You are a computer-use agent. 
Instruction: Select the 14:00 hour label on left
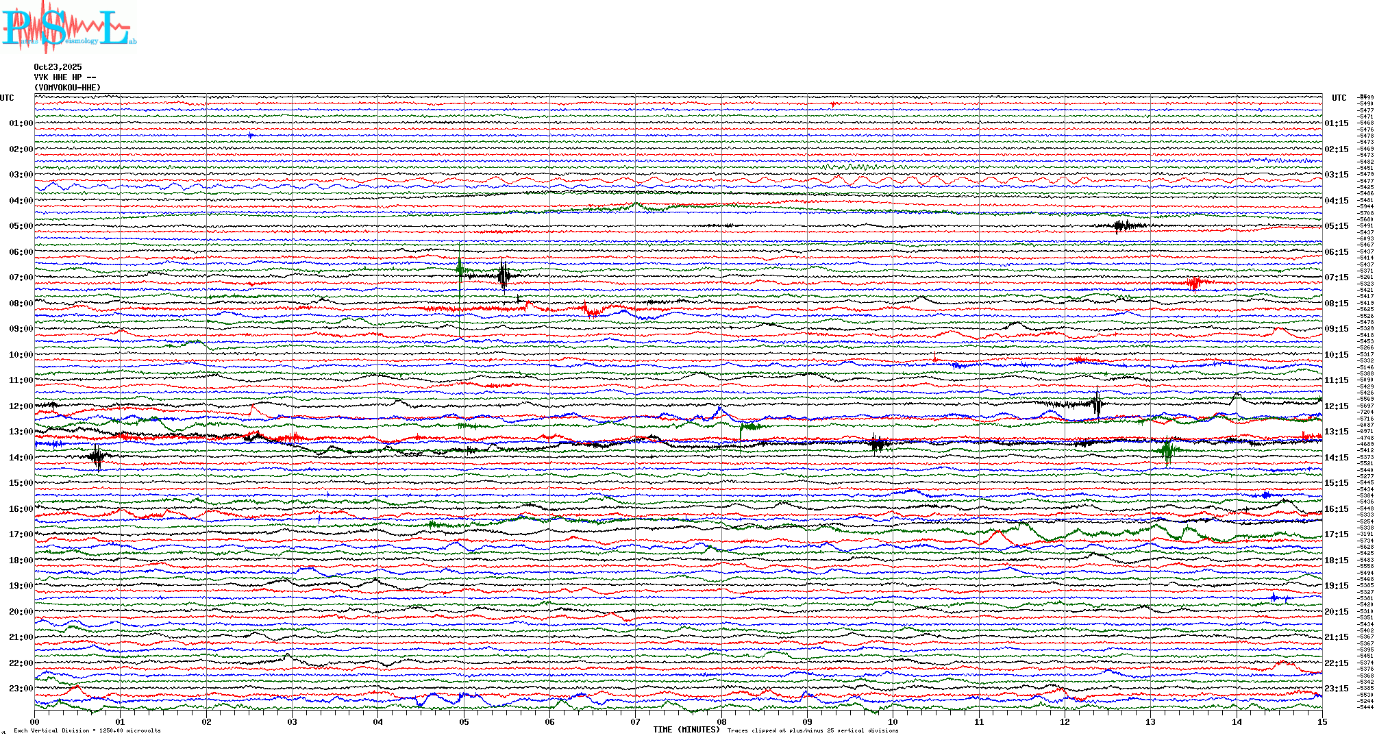(21, 458)
